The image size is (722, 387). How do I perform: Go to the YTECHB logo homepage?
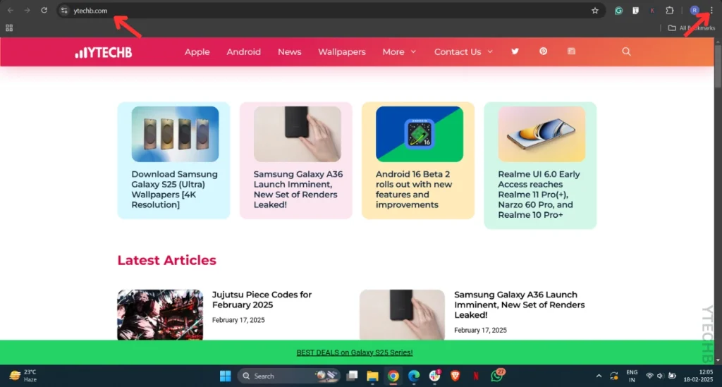(x=104, y=52)
